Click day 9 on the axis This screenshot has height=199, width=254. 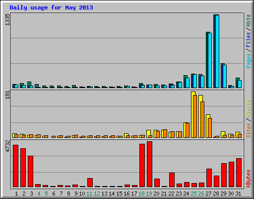pos(76,194)
